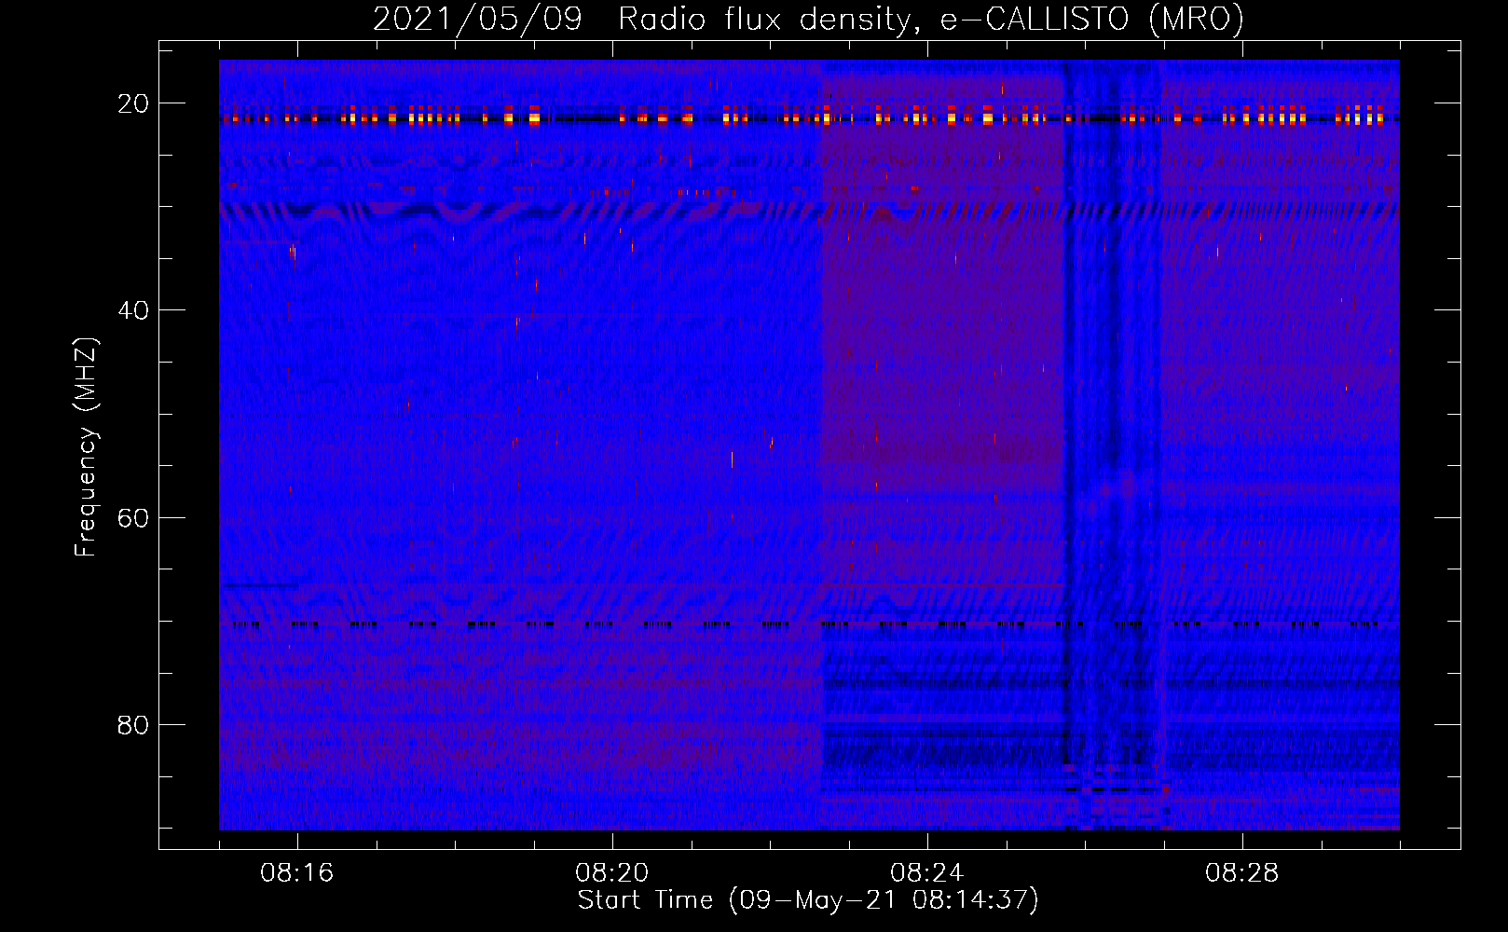Click the 'Start Time (09-May-21 08:14:37)' label

(808, 900)
